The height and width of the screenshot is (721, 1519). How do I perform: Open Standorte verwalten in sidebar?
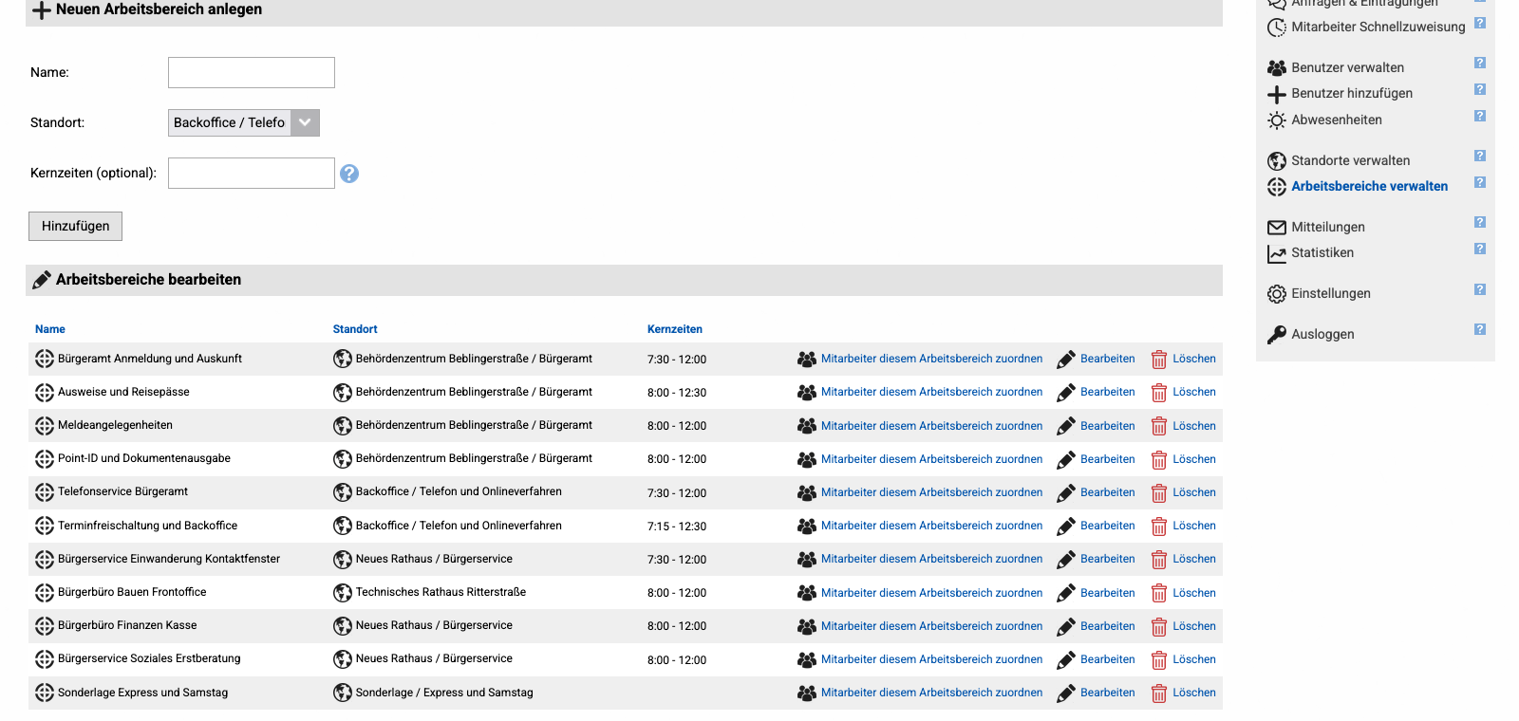tap(1350, 160)
